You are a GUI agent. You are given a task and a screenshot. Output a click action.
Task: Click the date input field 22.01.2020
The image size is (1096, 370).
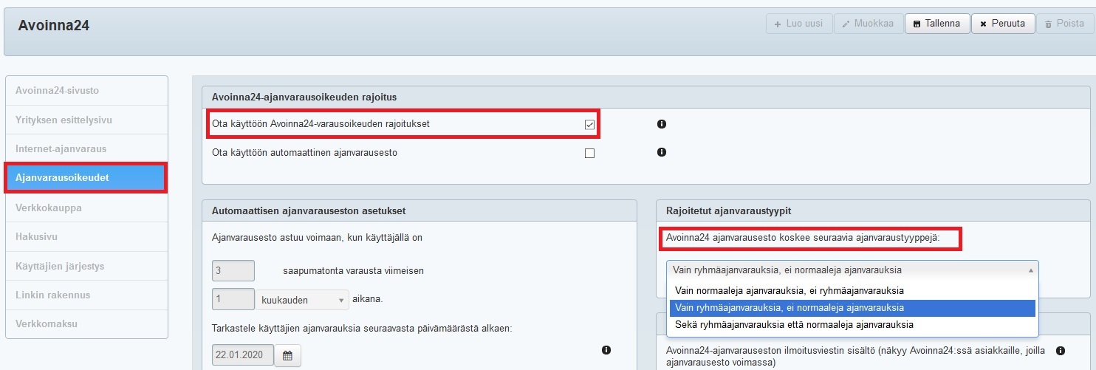(242, 355)
